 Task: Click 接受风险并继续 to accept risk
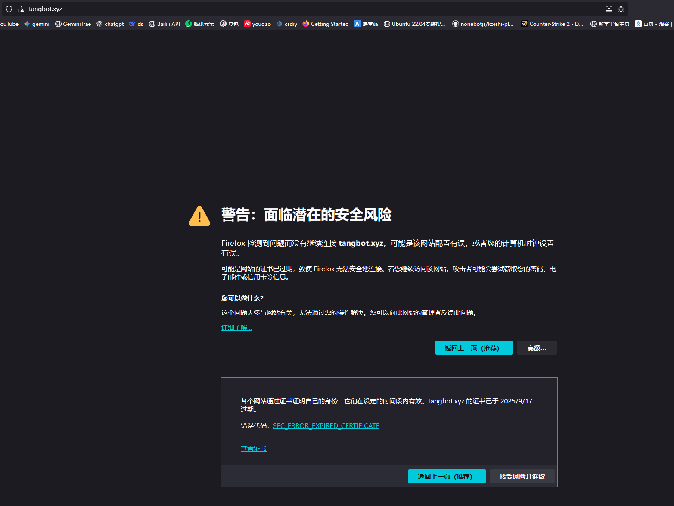522,477
